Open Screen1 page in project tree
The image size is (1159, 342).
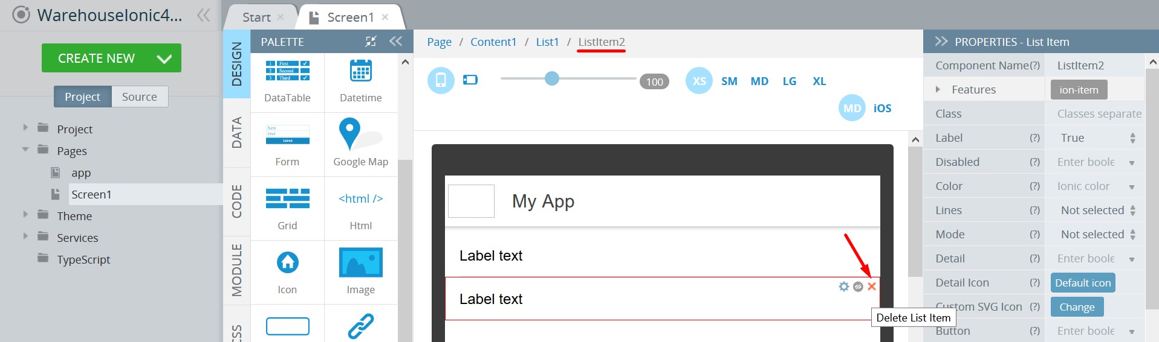click(x=91, y=194)
